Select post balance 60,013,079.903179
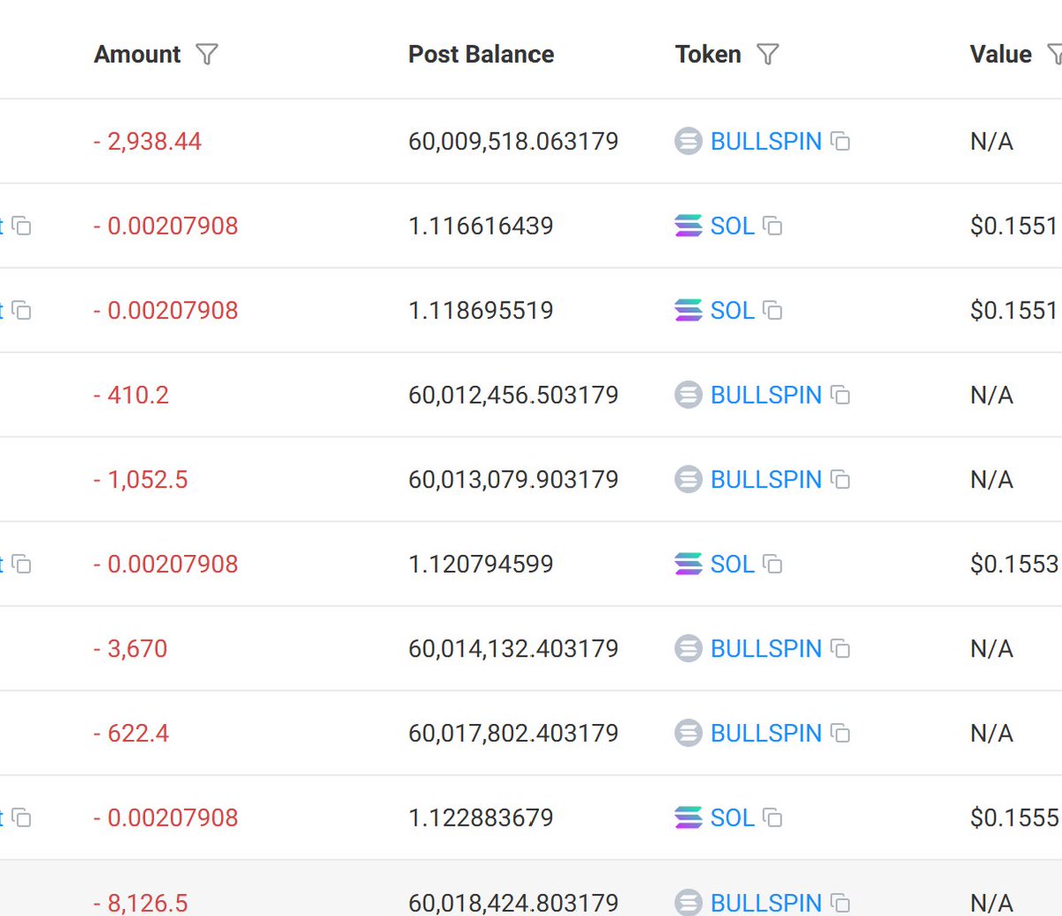The image size is (1062, 916). (x=513, y=480)
